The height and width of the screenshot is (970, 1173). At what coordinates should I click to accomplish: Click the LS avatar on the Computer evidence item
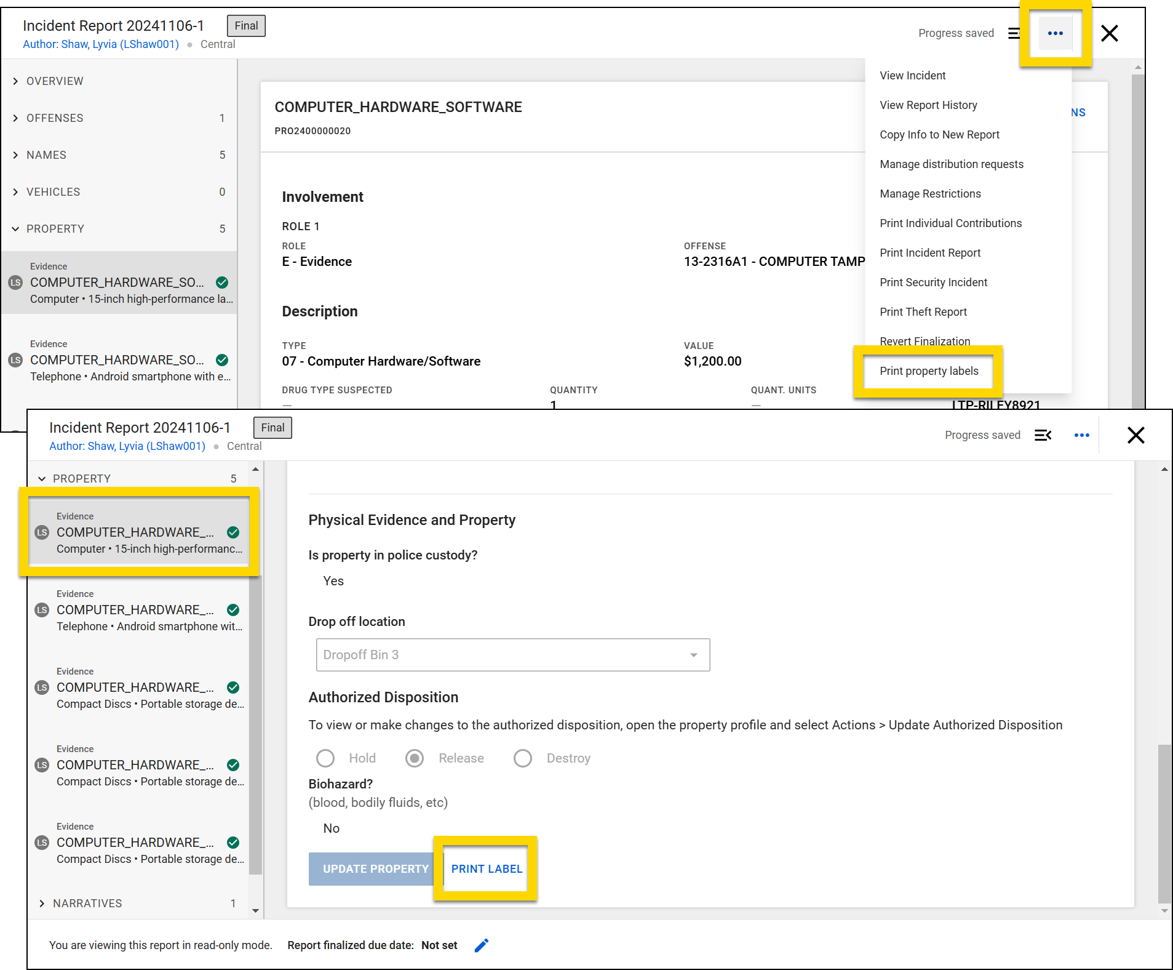coord(41,532)
